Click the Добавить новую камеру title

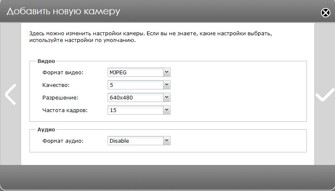(63, 11)
